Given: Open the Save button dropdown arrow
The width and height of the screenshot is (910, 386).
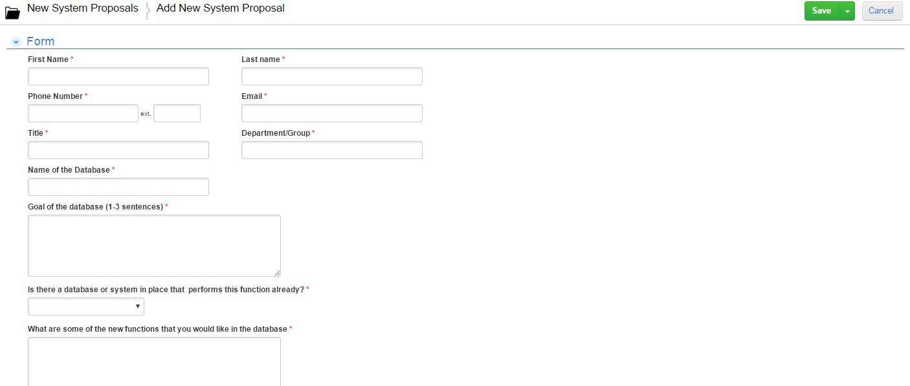Looking at the screenshot, I should click(847, 11).
